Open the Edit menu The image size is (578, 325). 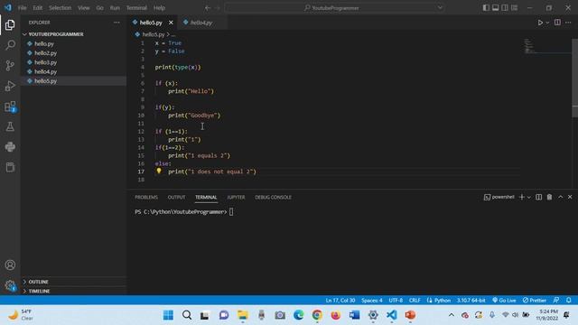[x=38, y=8]
